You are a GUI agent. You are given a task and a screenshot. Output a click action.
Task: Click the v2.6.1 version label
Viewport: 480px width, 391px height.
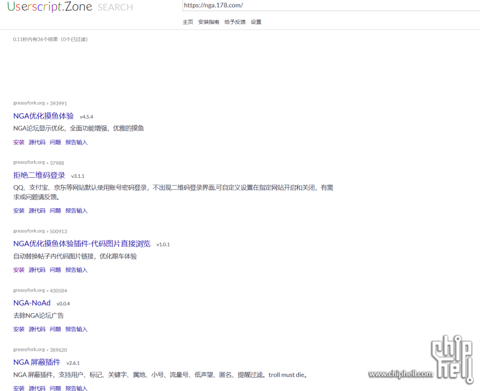point(73,363)
